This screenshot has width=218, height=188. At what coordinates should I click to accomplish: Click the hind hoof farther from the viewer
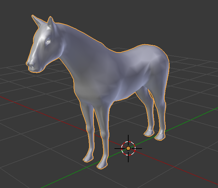click(149, 132)
